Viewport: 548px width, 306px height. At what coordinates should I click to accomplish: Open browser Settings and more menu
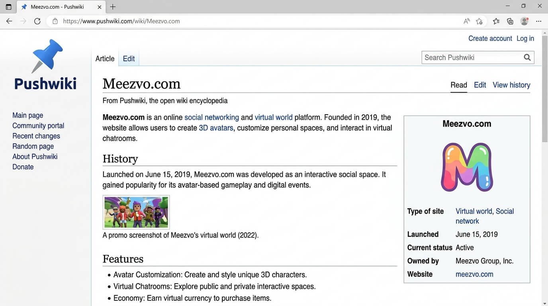tap(538, 21)
